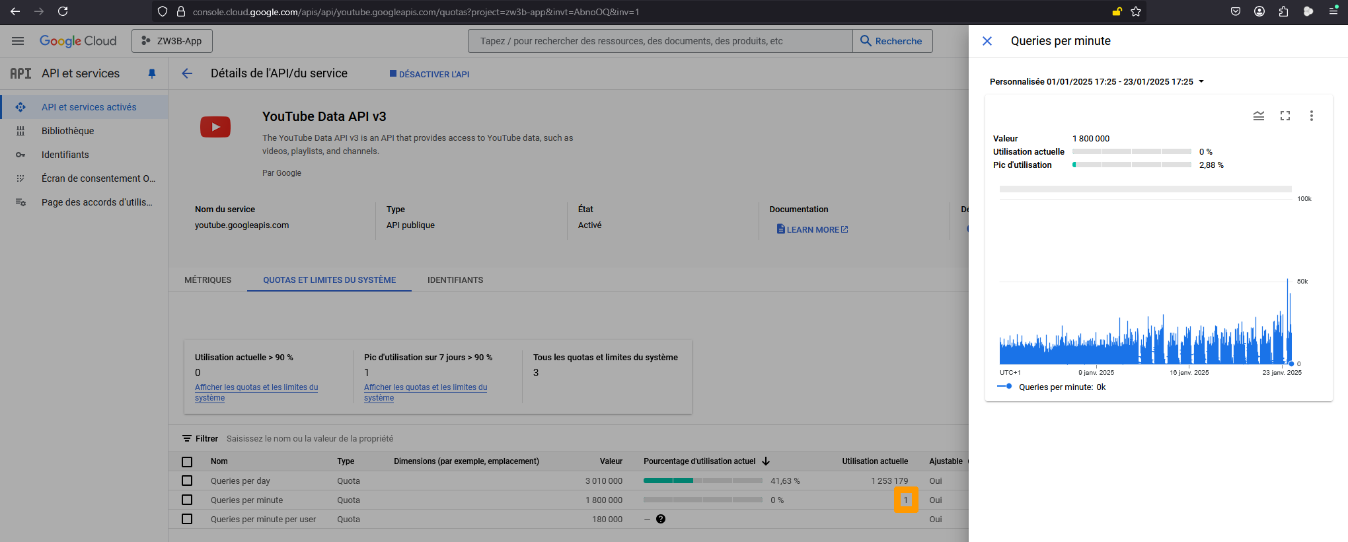Open Bibliothèque in the sidebar
The image size is (1348, 542).
point(84,131)
